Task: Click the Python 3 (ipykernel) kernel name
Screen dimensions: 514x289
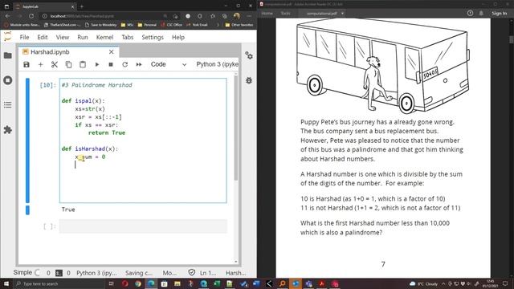Action: [217, 64]
